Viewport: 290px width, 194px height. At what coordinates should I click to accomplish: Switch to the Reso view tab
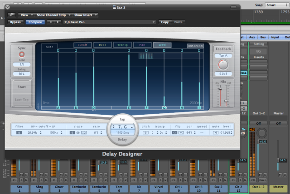(102, 45)
